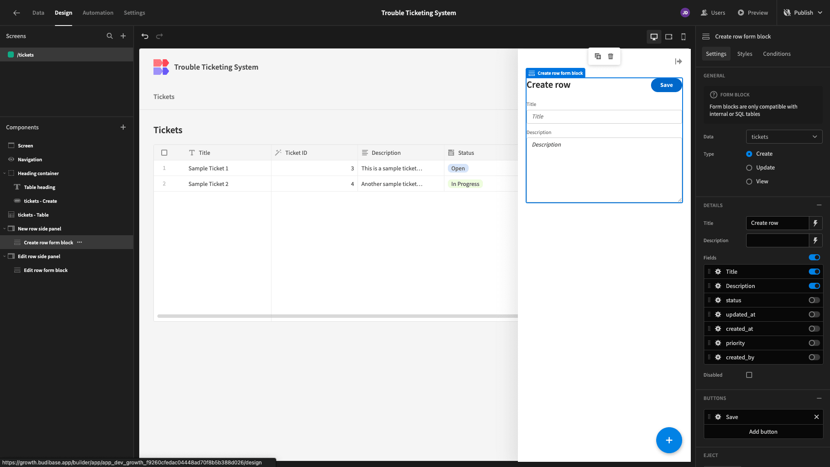Click the desktop preview layout icon
This screenshot has height=467, width=830.
654,36
